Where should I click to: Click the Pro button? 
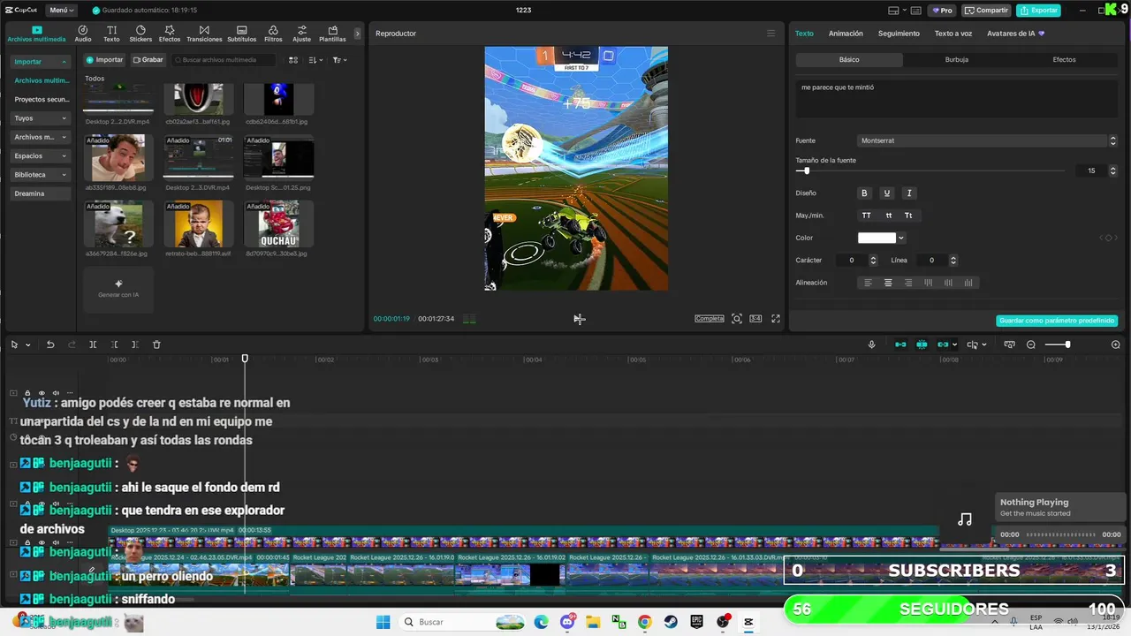tap(942, 11)
